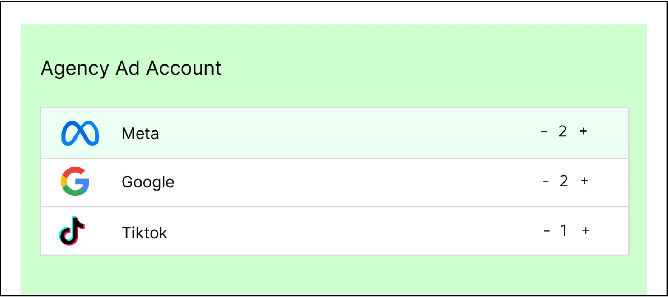The width and height of the screenshot is (668, 297).
Task: Increase Meta ad account count
Action: (583, 131)
